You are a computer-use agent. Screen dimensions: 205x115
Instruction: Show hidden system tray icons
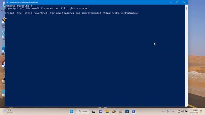[163, 111]
